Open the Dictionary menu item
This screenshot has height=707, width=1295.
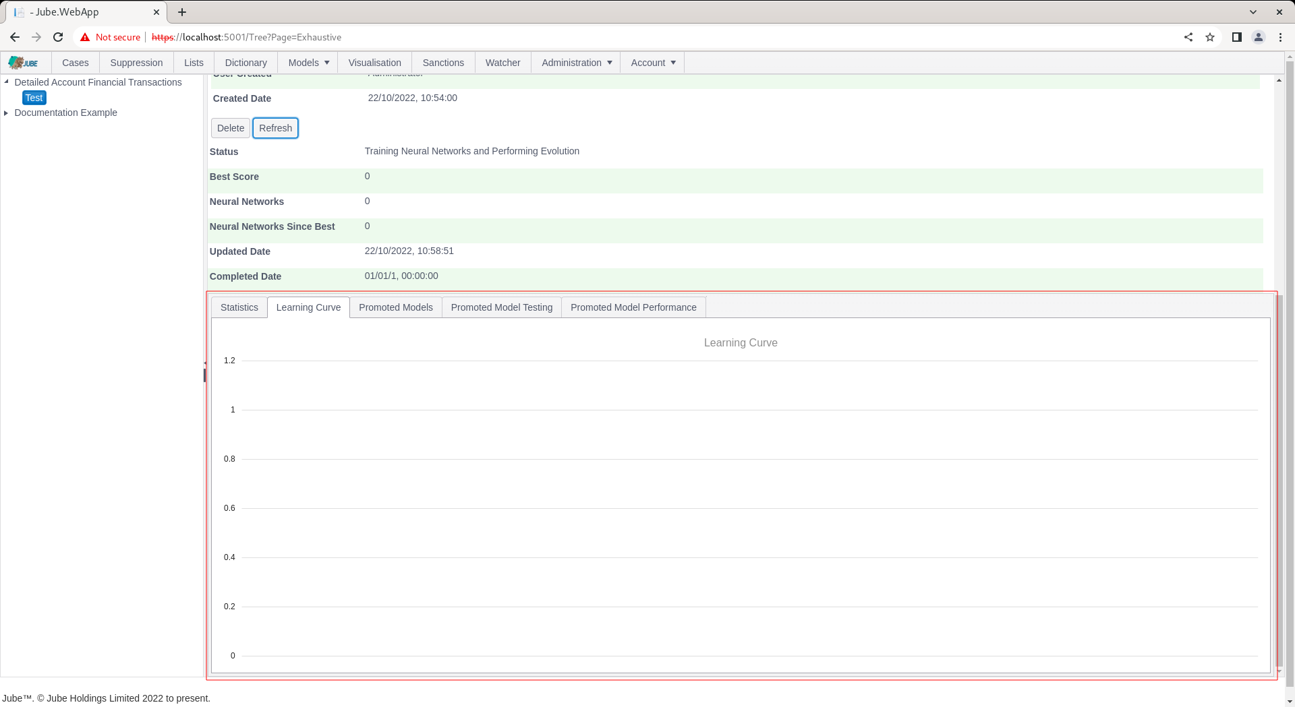[x=246, y=63]
